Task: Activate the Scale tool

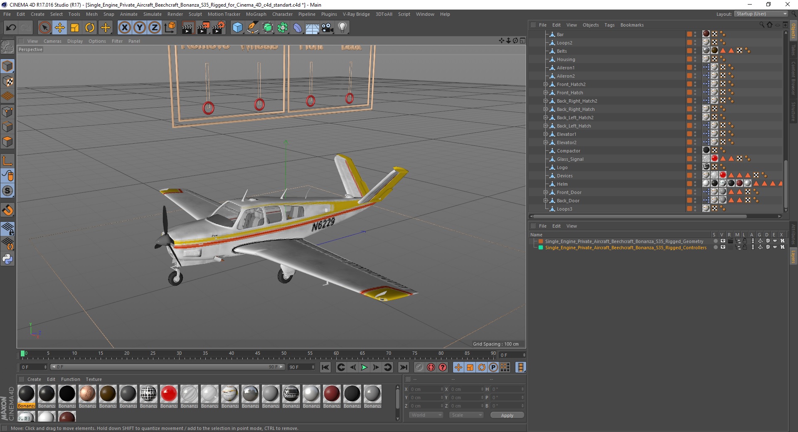Action: coord(75,28)
